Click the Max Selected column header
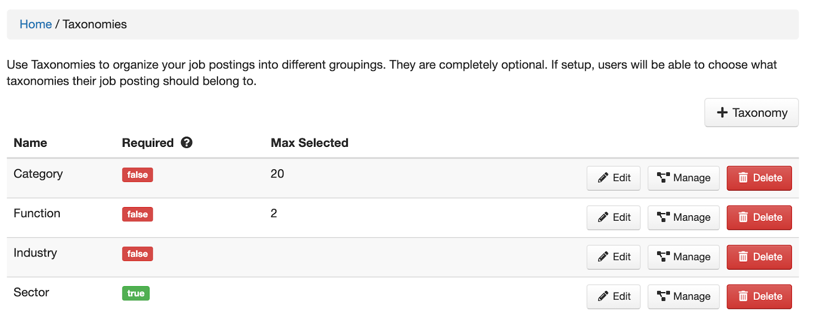The image size is (817, 335). coord(309,143)
